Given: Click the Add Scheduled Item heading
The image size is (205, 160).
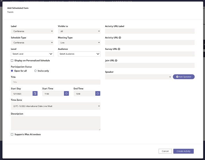Looking at the screenshot, I should pos(18,8).
